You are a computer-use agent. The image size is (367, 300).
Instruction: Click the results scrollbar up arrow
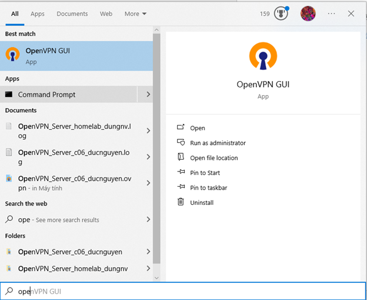tap(156, 30)
